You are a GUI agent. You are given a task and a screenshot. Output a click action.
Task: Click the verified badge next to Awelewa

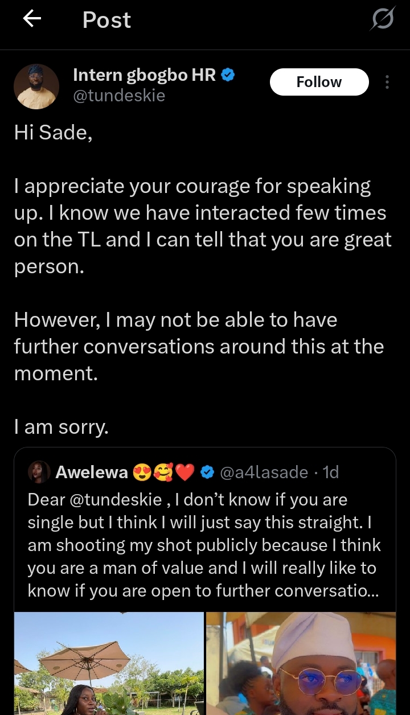(208, 472)
